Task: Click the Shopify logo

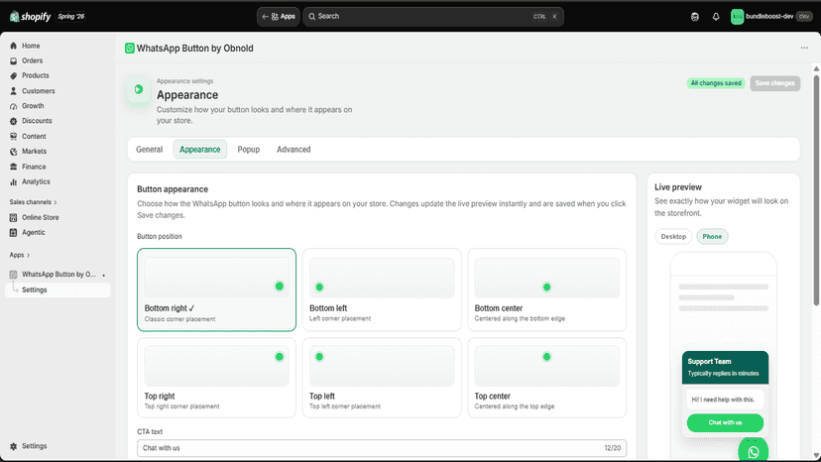Action: (x=30, y=16)
